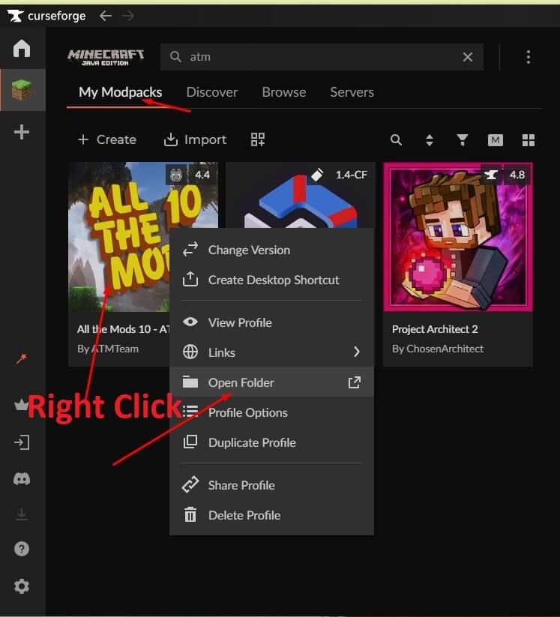This screenshot has height=617, width=560.
Task: Click the CurseForge logo in title bar
Action: 46,16
